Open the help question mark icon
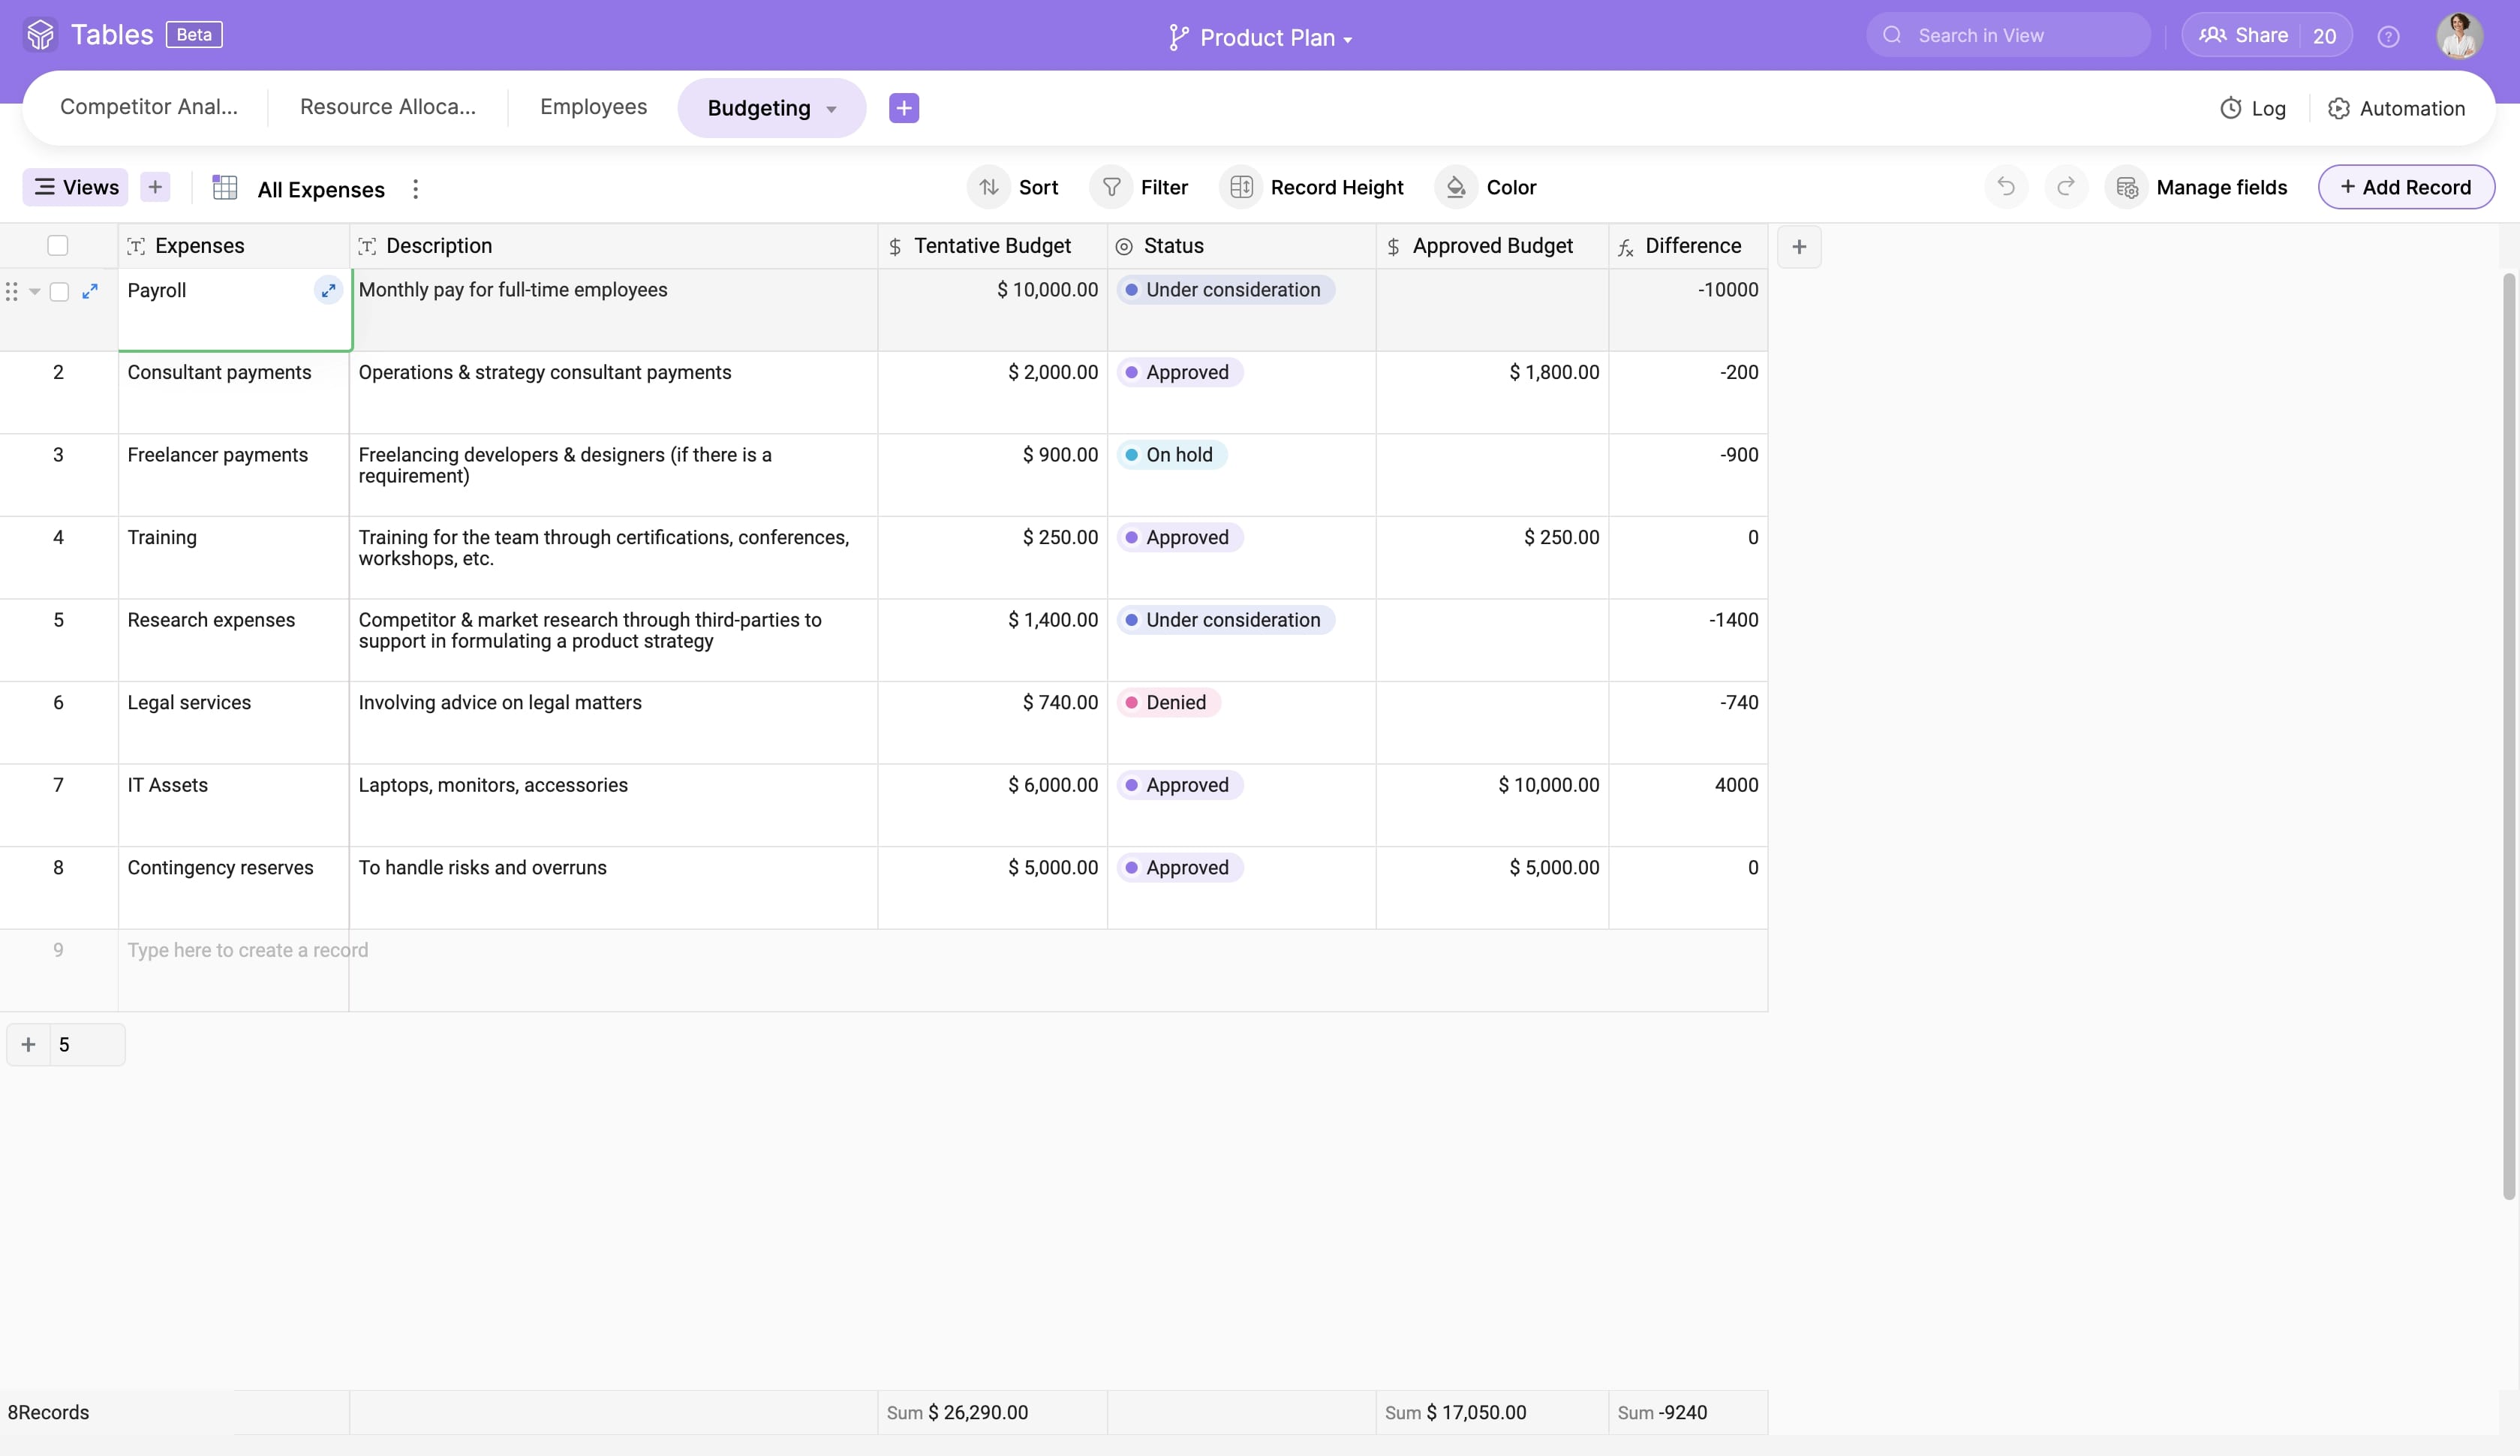Screen dimensions: 2520x1456 [2388, 36]
